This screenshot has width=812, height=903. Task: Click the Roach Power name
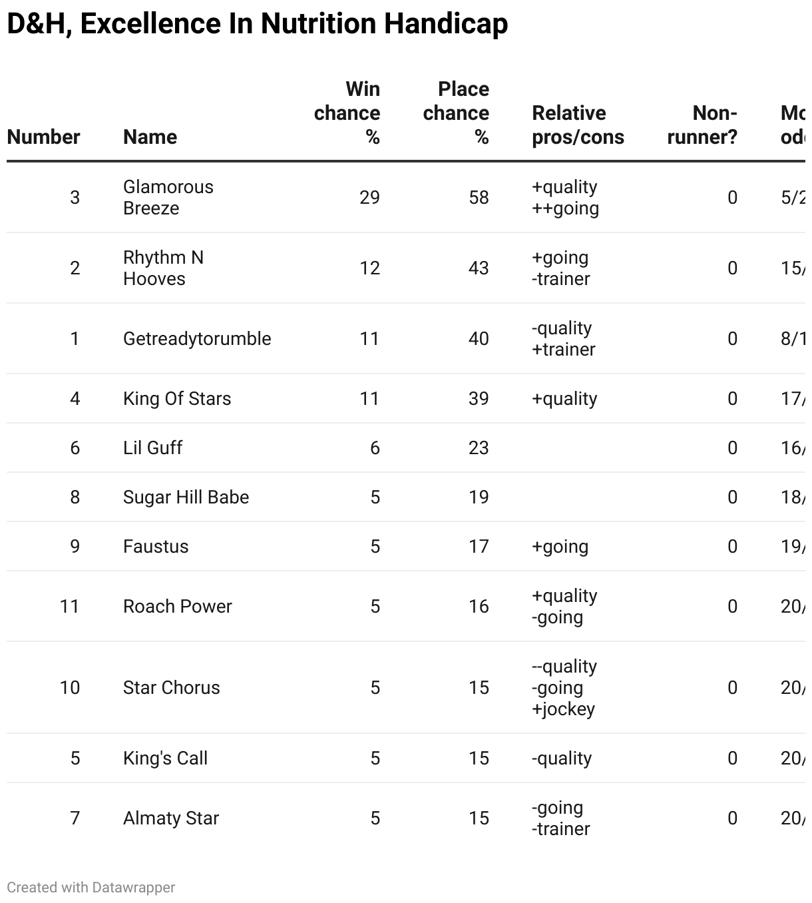(178, 607)
